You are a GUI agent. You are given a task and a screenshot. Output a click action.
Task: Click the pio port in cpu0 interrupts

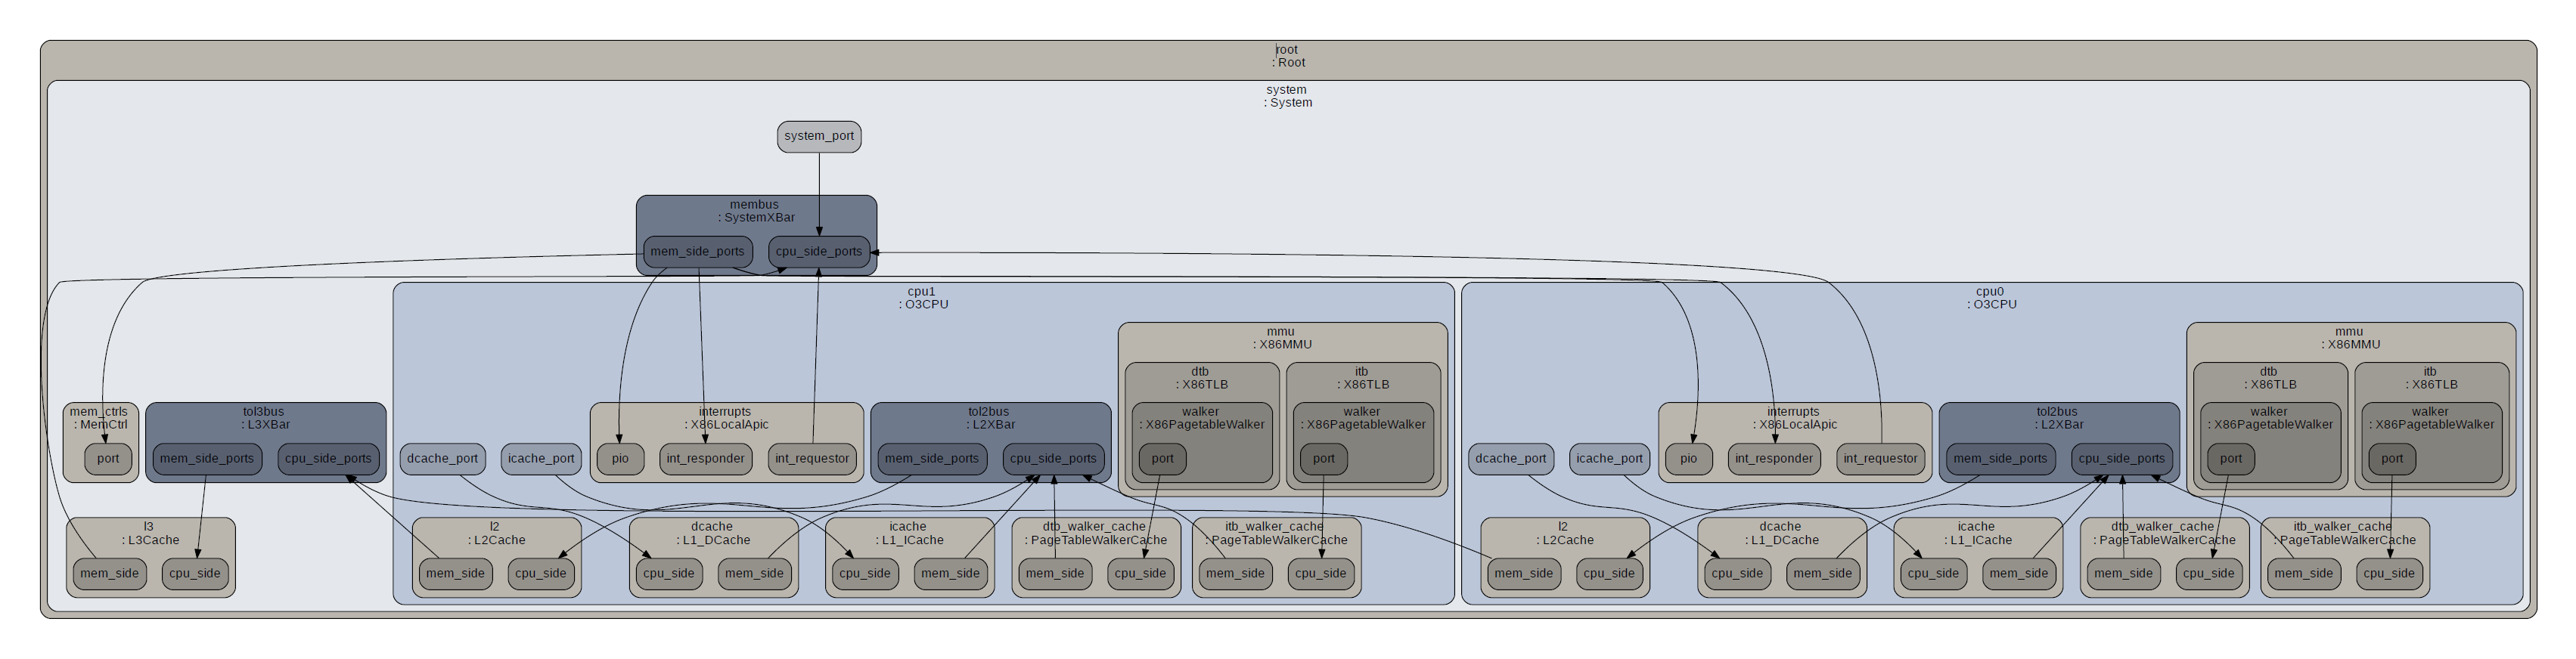(1688, 459)
